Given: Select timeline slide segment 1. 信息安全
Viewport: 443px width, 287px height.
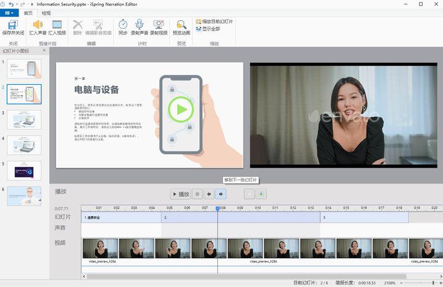Looking at the screenshot, I should tap(121, 218).
